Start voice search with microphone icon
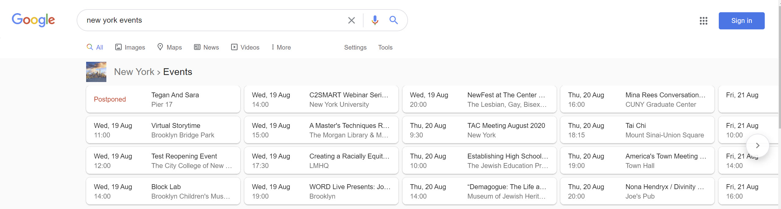Viewport: 781px width, 209px height. [375, 21]
